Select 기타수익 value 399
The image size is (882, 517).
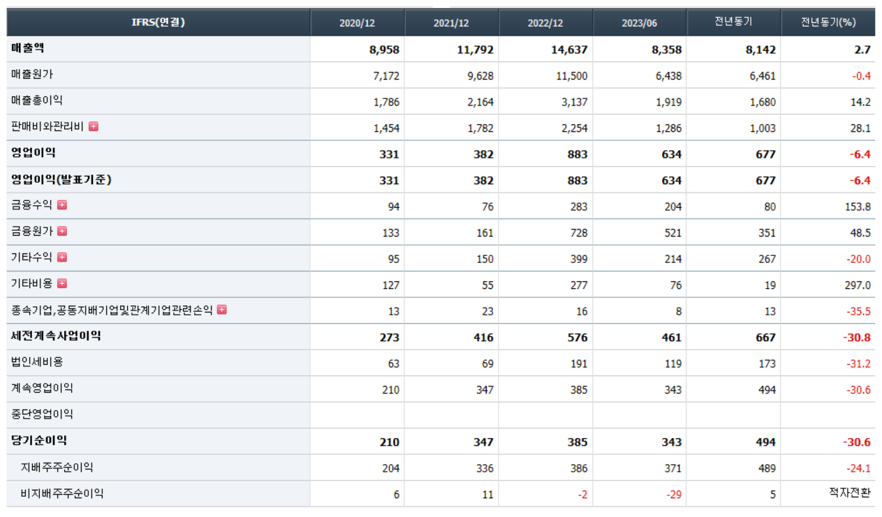579,259
